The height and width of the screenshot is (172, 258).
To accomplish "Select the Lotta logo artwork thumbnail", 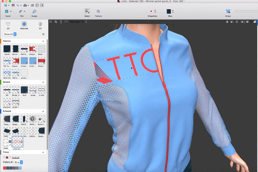I will click(x=17, y=142).
